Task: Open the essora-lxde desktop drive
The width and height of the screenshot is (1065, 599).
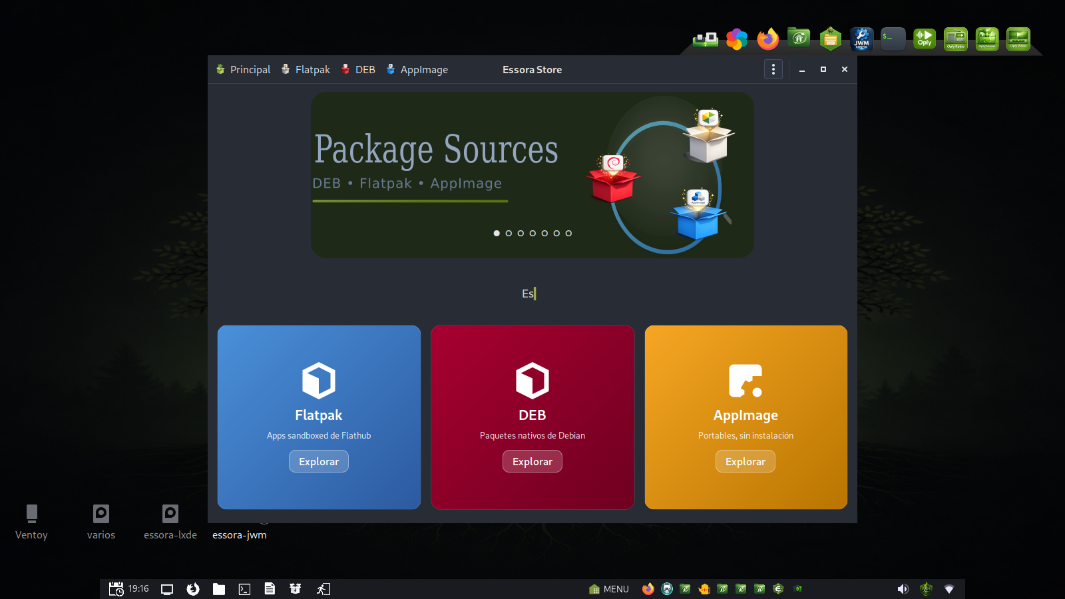Action: coord(170,522)
